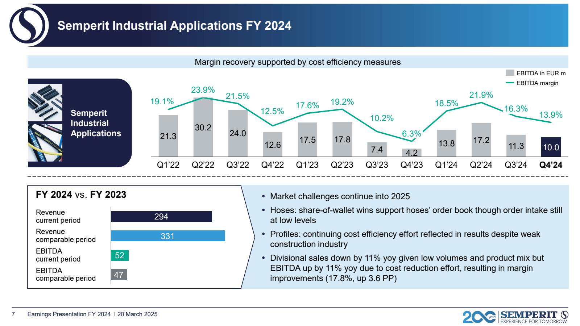Click the Divisional sales down by 11% bullet
Viewport: 580px width, 326px height.
pos(407,268)
